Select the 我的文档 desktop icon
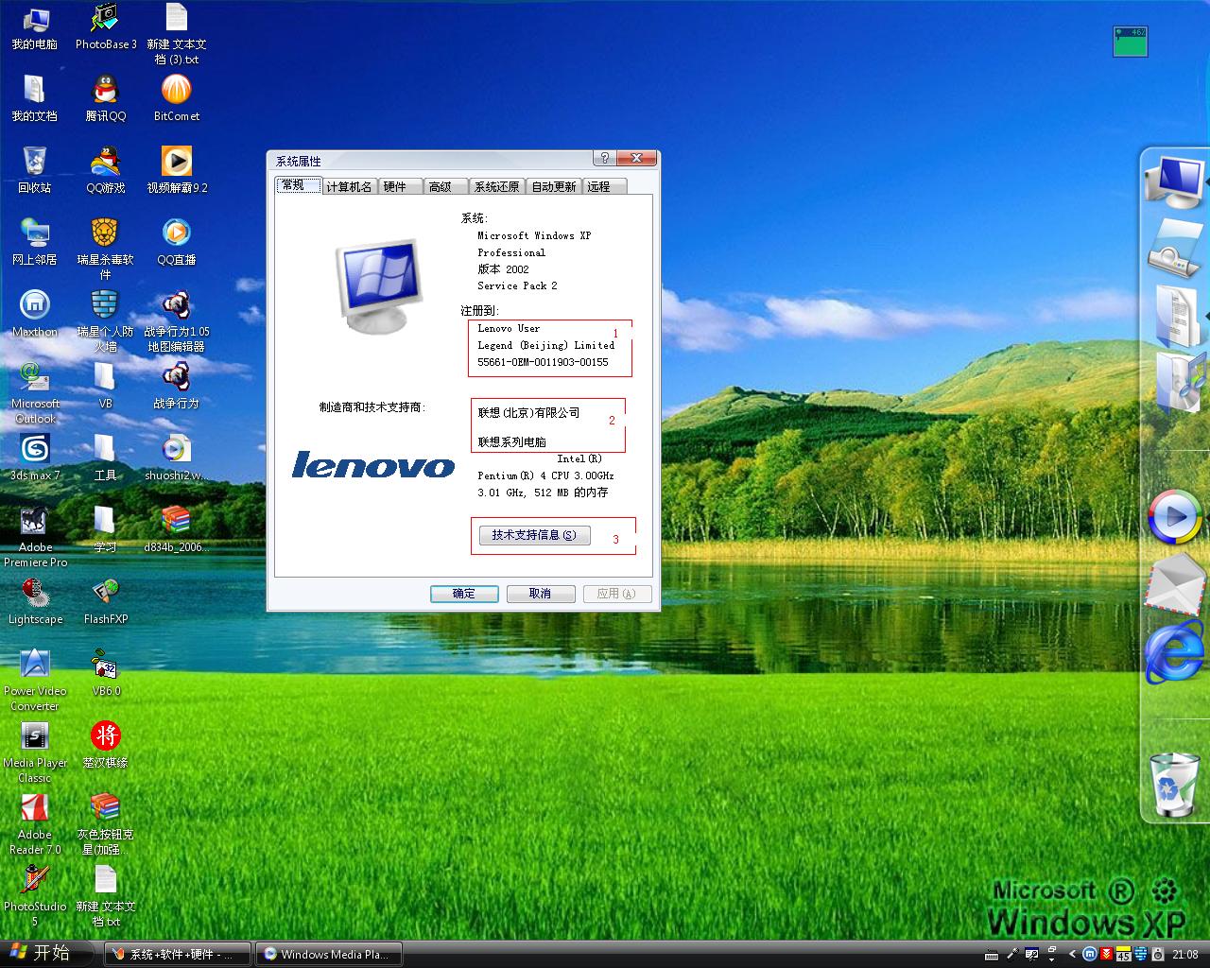 coord(35,98)
